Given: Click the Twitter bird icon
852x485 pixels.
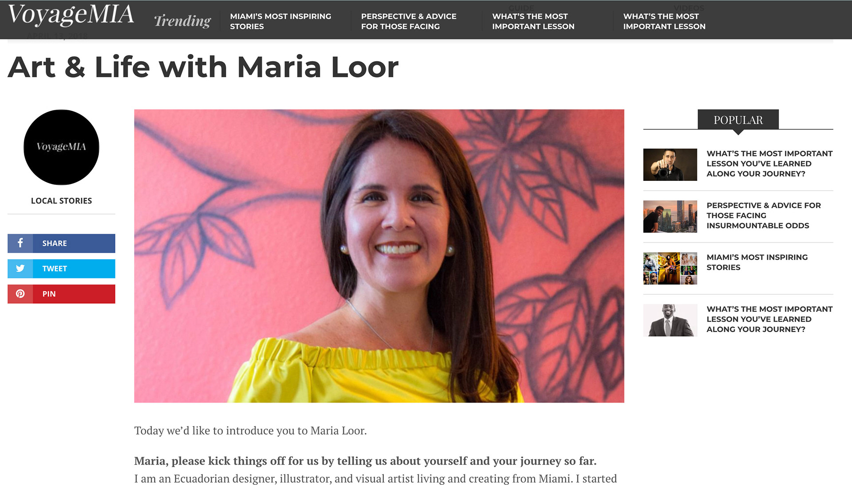Looking at the screenshot, I should pos(20,268).
